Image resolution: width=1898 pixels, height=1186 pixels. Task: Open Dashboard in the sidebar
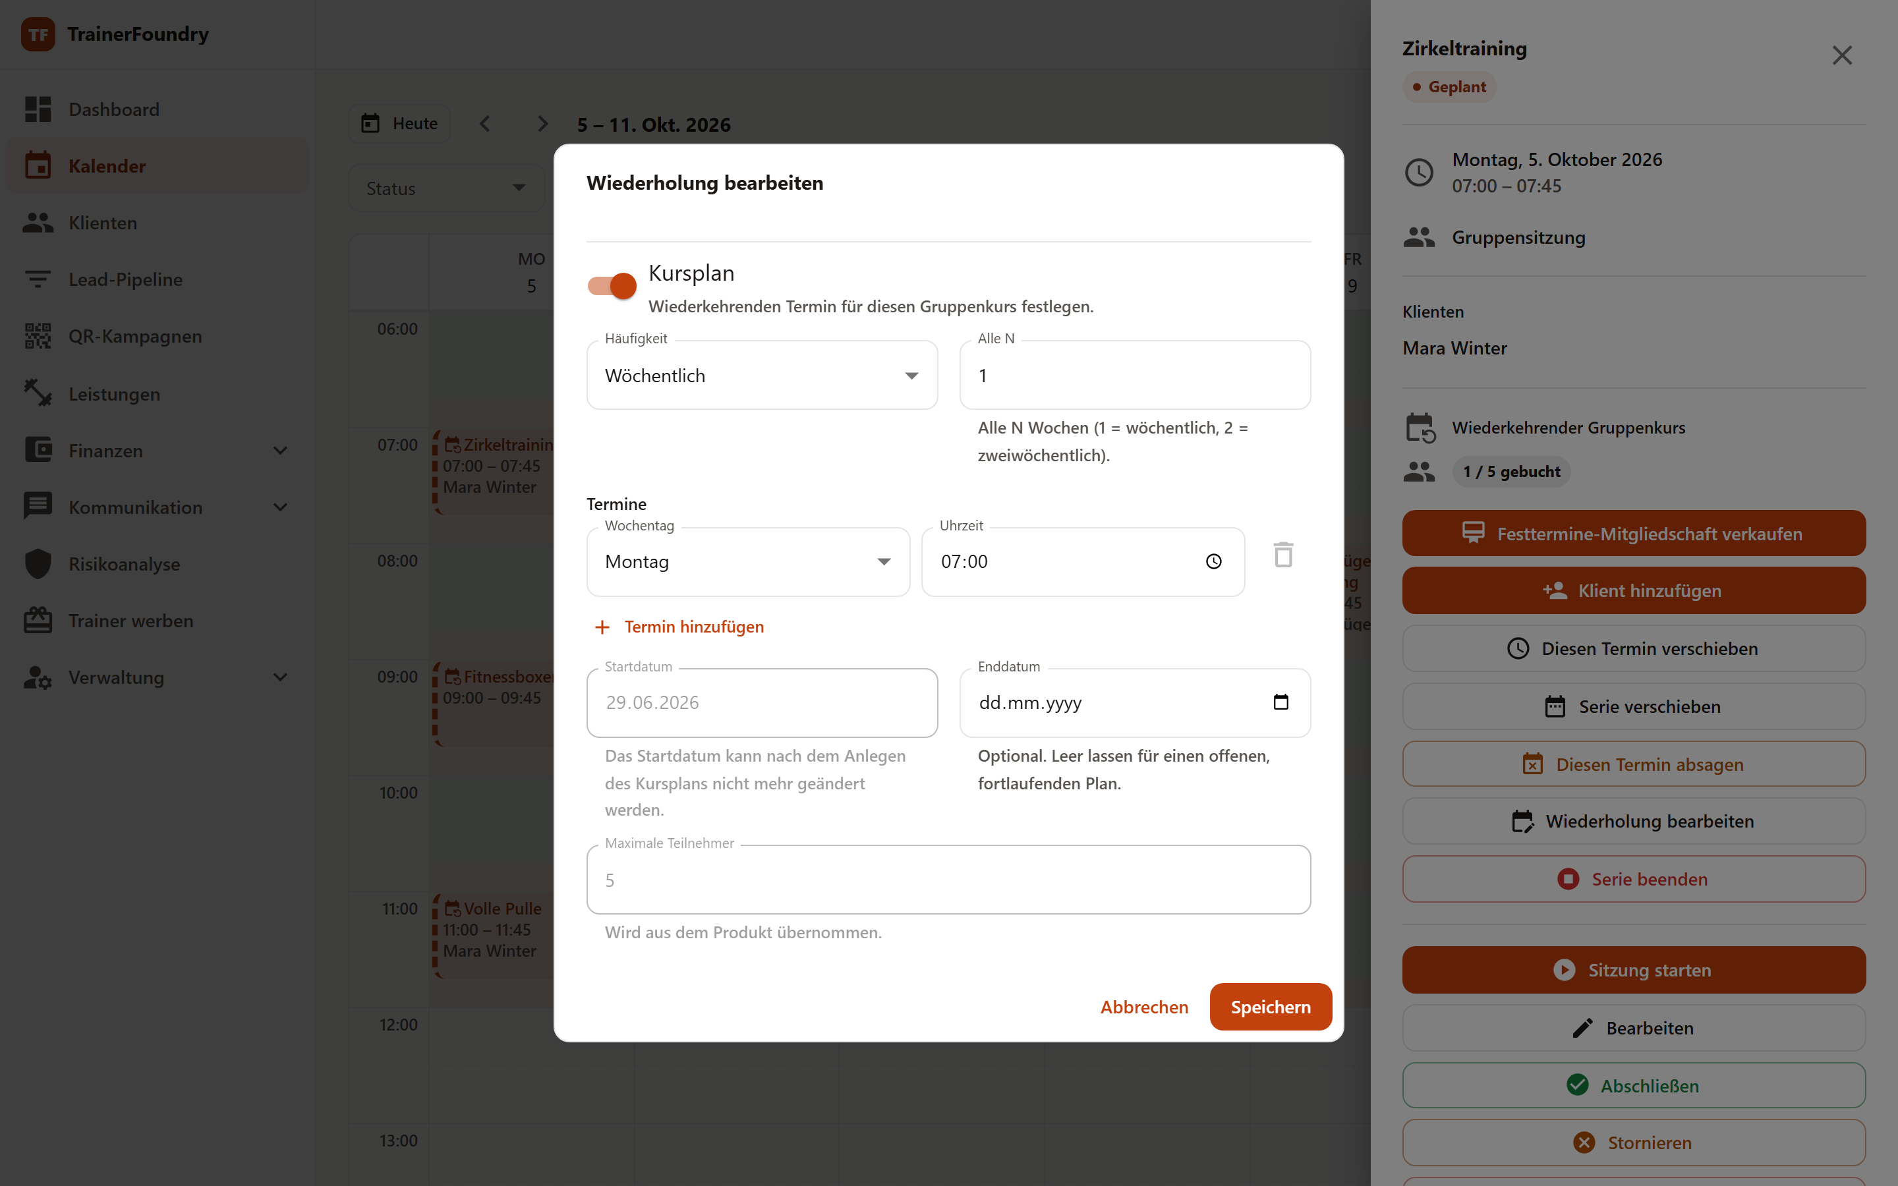click(x=157, y=109)
